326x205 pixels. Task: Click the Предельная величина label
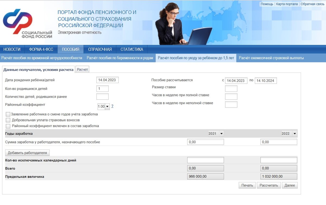(x=25, y=176)
